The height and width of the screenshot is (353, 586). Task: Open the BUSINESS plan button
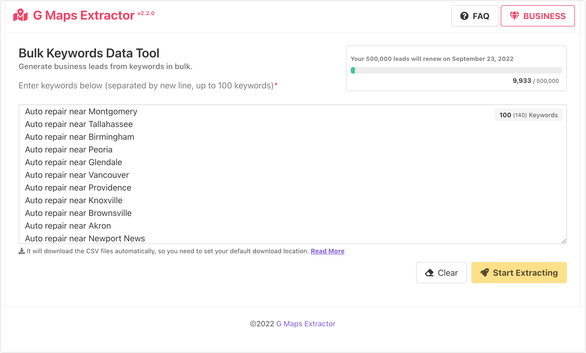tap(538, 16)
